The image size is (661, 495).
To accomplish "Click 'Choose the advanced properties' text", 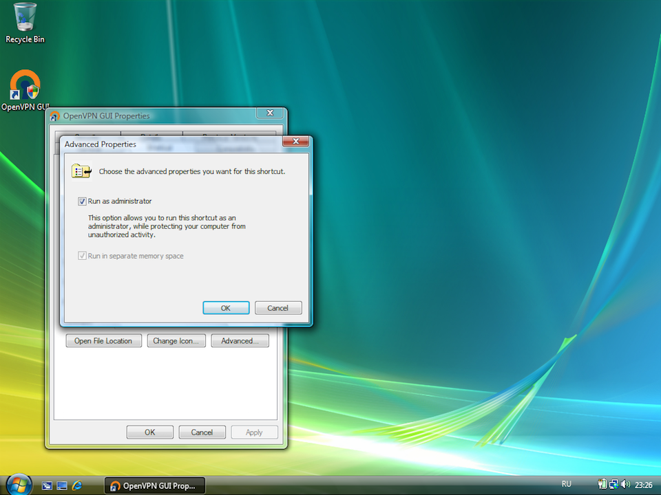I will pyautogui.click(x=192, y=171).
